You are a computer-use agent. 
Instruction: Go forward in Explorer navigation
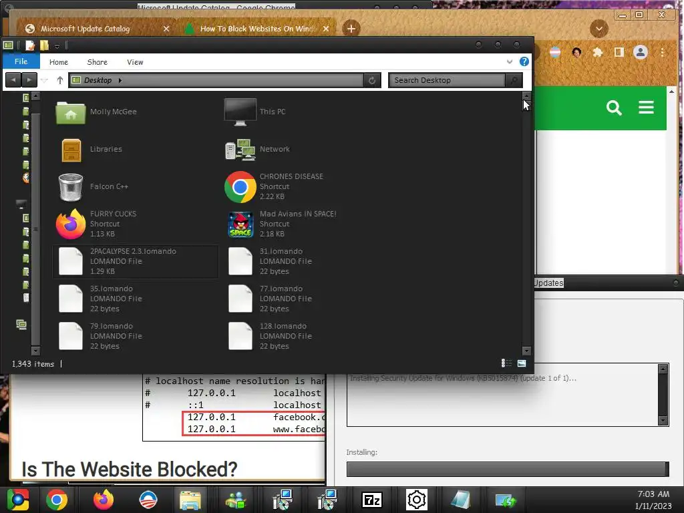click(29, 80)
